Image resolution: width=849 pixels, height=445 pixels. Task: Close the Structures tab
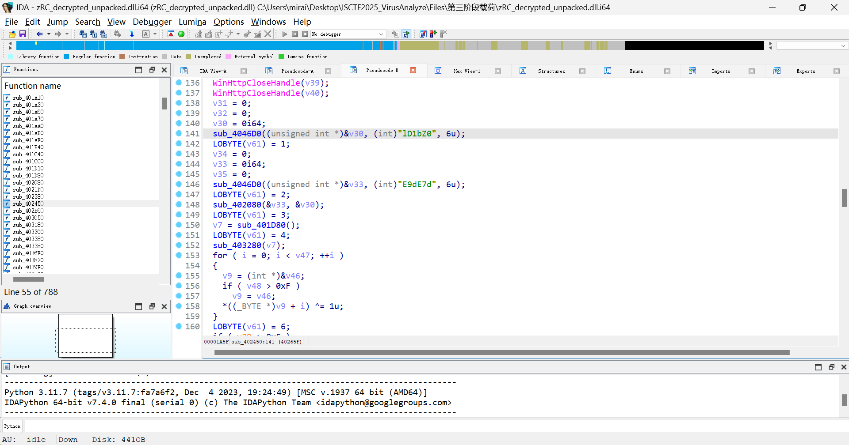tap(582, 71)
